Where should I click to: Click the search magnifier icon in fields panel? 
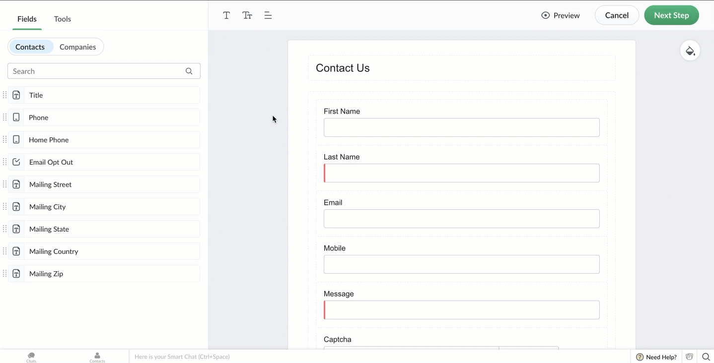[x=189, y=71]
